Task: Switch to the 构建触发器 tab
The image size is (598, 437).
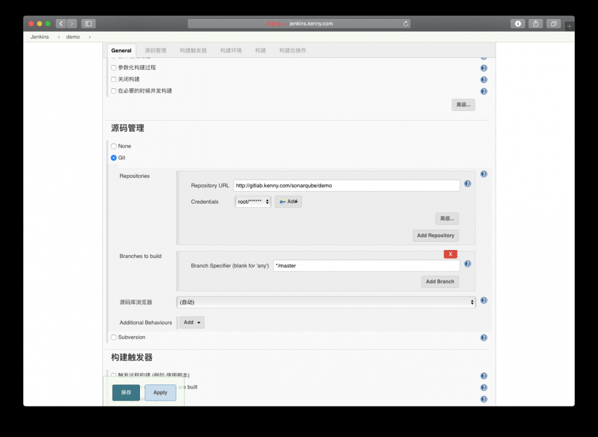Action: click(193, 50)
